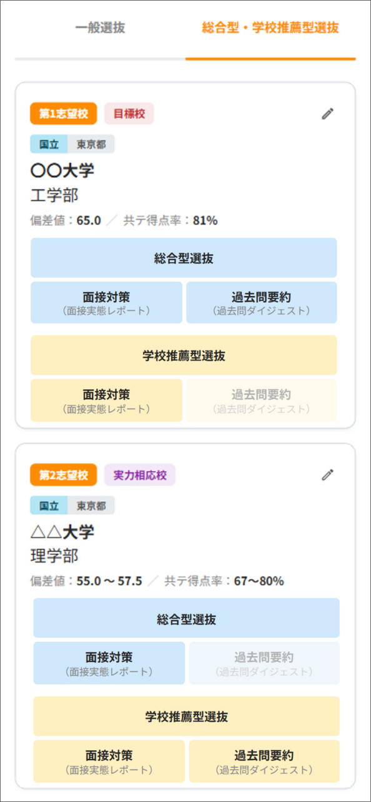The height and width of the screenshot is (802, 371).
Task: Open yellow 過去問要約 under △△大学
Action: click(x=264, y=761)
